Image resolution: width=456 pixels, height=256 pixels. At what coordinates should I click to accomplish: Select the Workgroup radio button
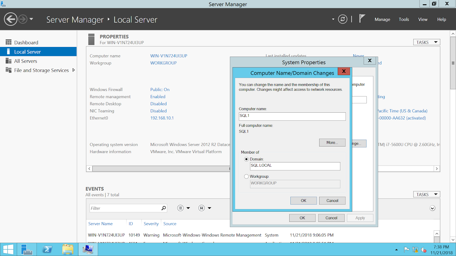point(246,176)
